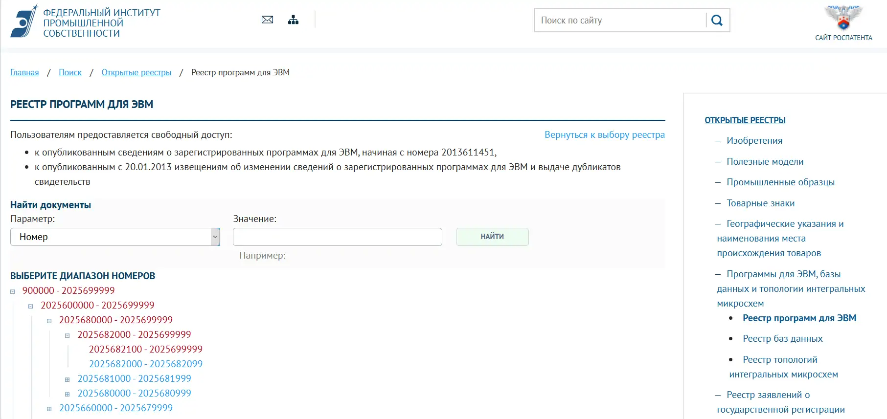887x419 pixels.
Task: Collapse the 2025600000 - 2025699999 node
Action: pyautogui.click(x=31, y=307)
